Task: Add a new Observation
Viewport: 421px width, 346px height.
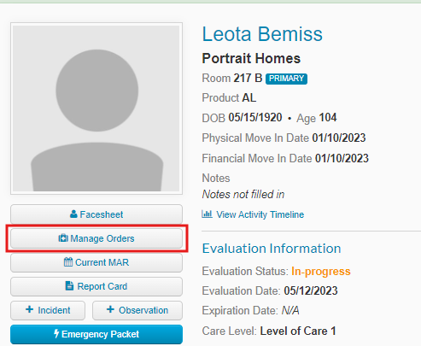Action: click(x=137, y=310)
